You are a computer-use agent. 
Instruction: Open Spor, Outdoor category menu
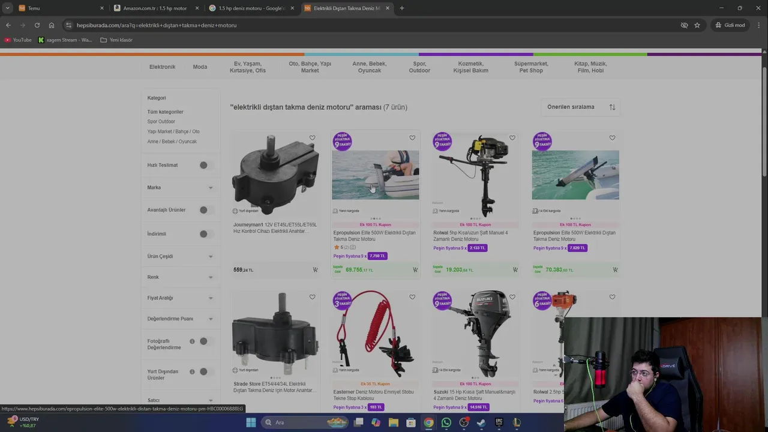click(x=419, y=67)
